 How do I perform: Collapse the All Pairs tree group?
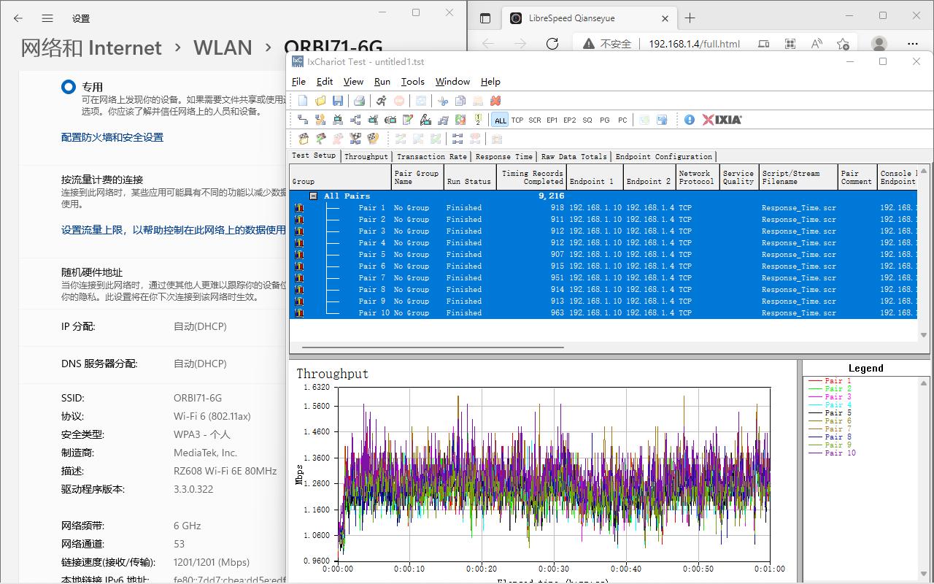pos(313,196)
